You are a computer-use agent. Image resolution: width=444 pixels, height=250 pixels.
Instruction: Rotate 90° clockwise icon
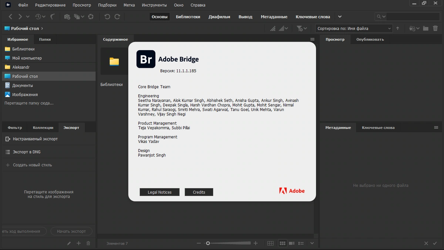(x=117, y=17)
